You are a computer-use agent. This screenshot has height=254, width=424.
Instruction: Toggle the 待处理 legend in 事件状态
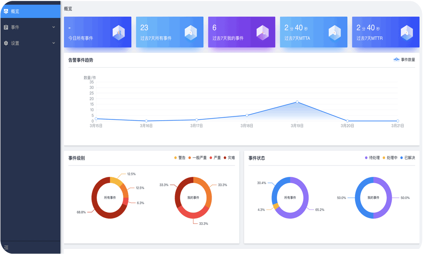pos(372,158)
